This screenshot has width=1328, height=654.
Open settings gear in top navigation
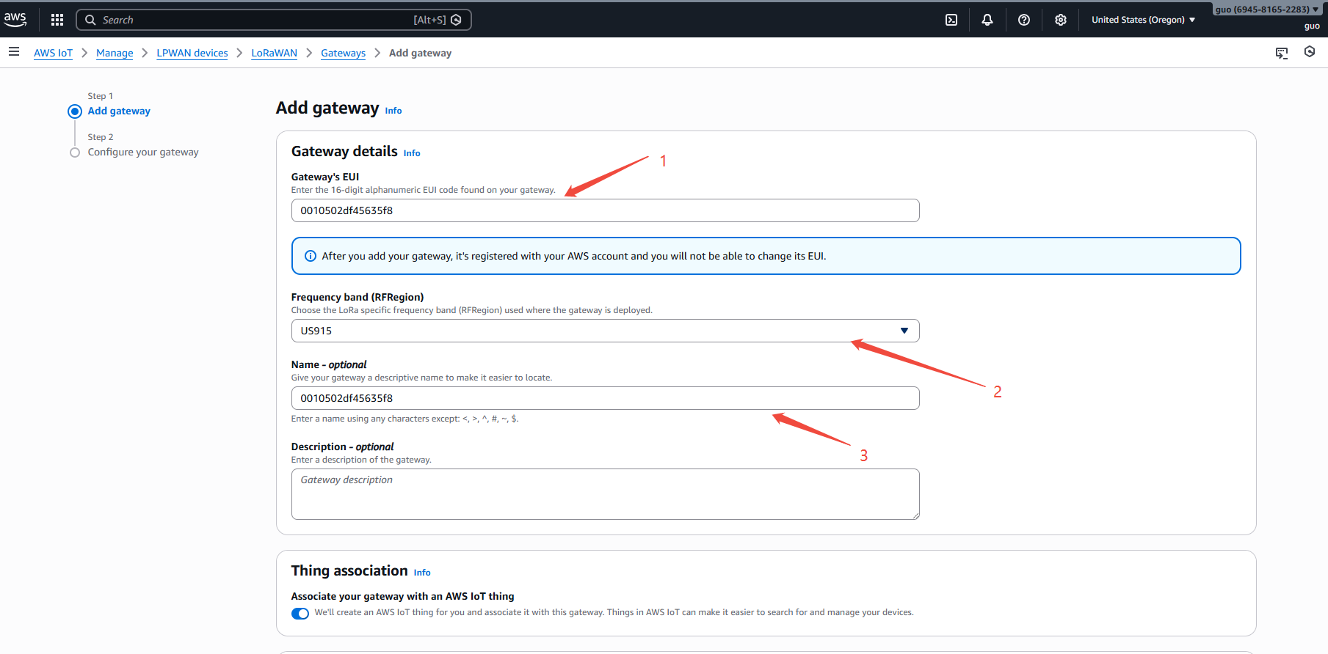pos(1061,20)
